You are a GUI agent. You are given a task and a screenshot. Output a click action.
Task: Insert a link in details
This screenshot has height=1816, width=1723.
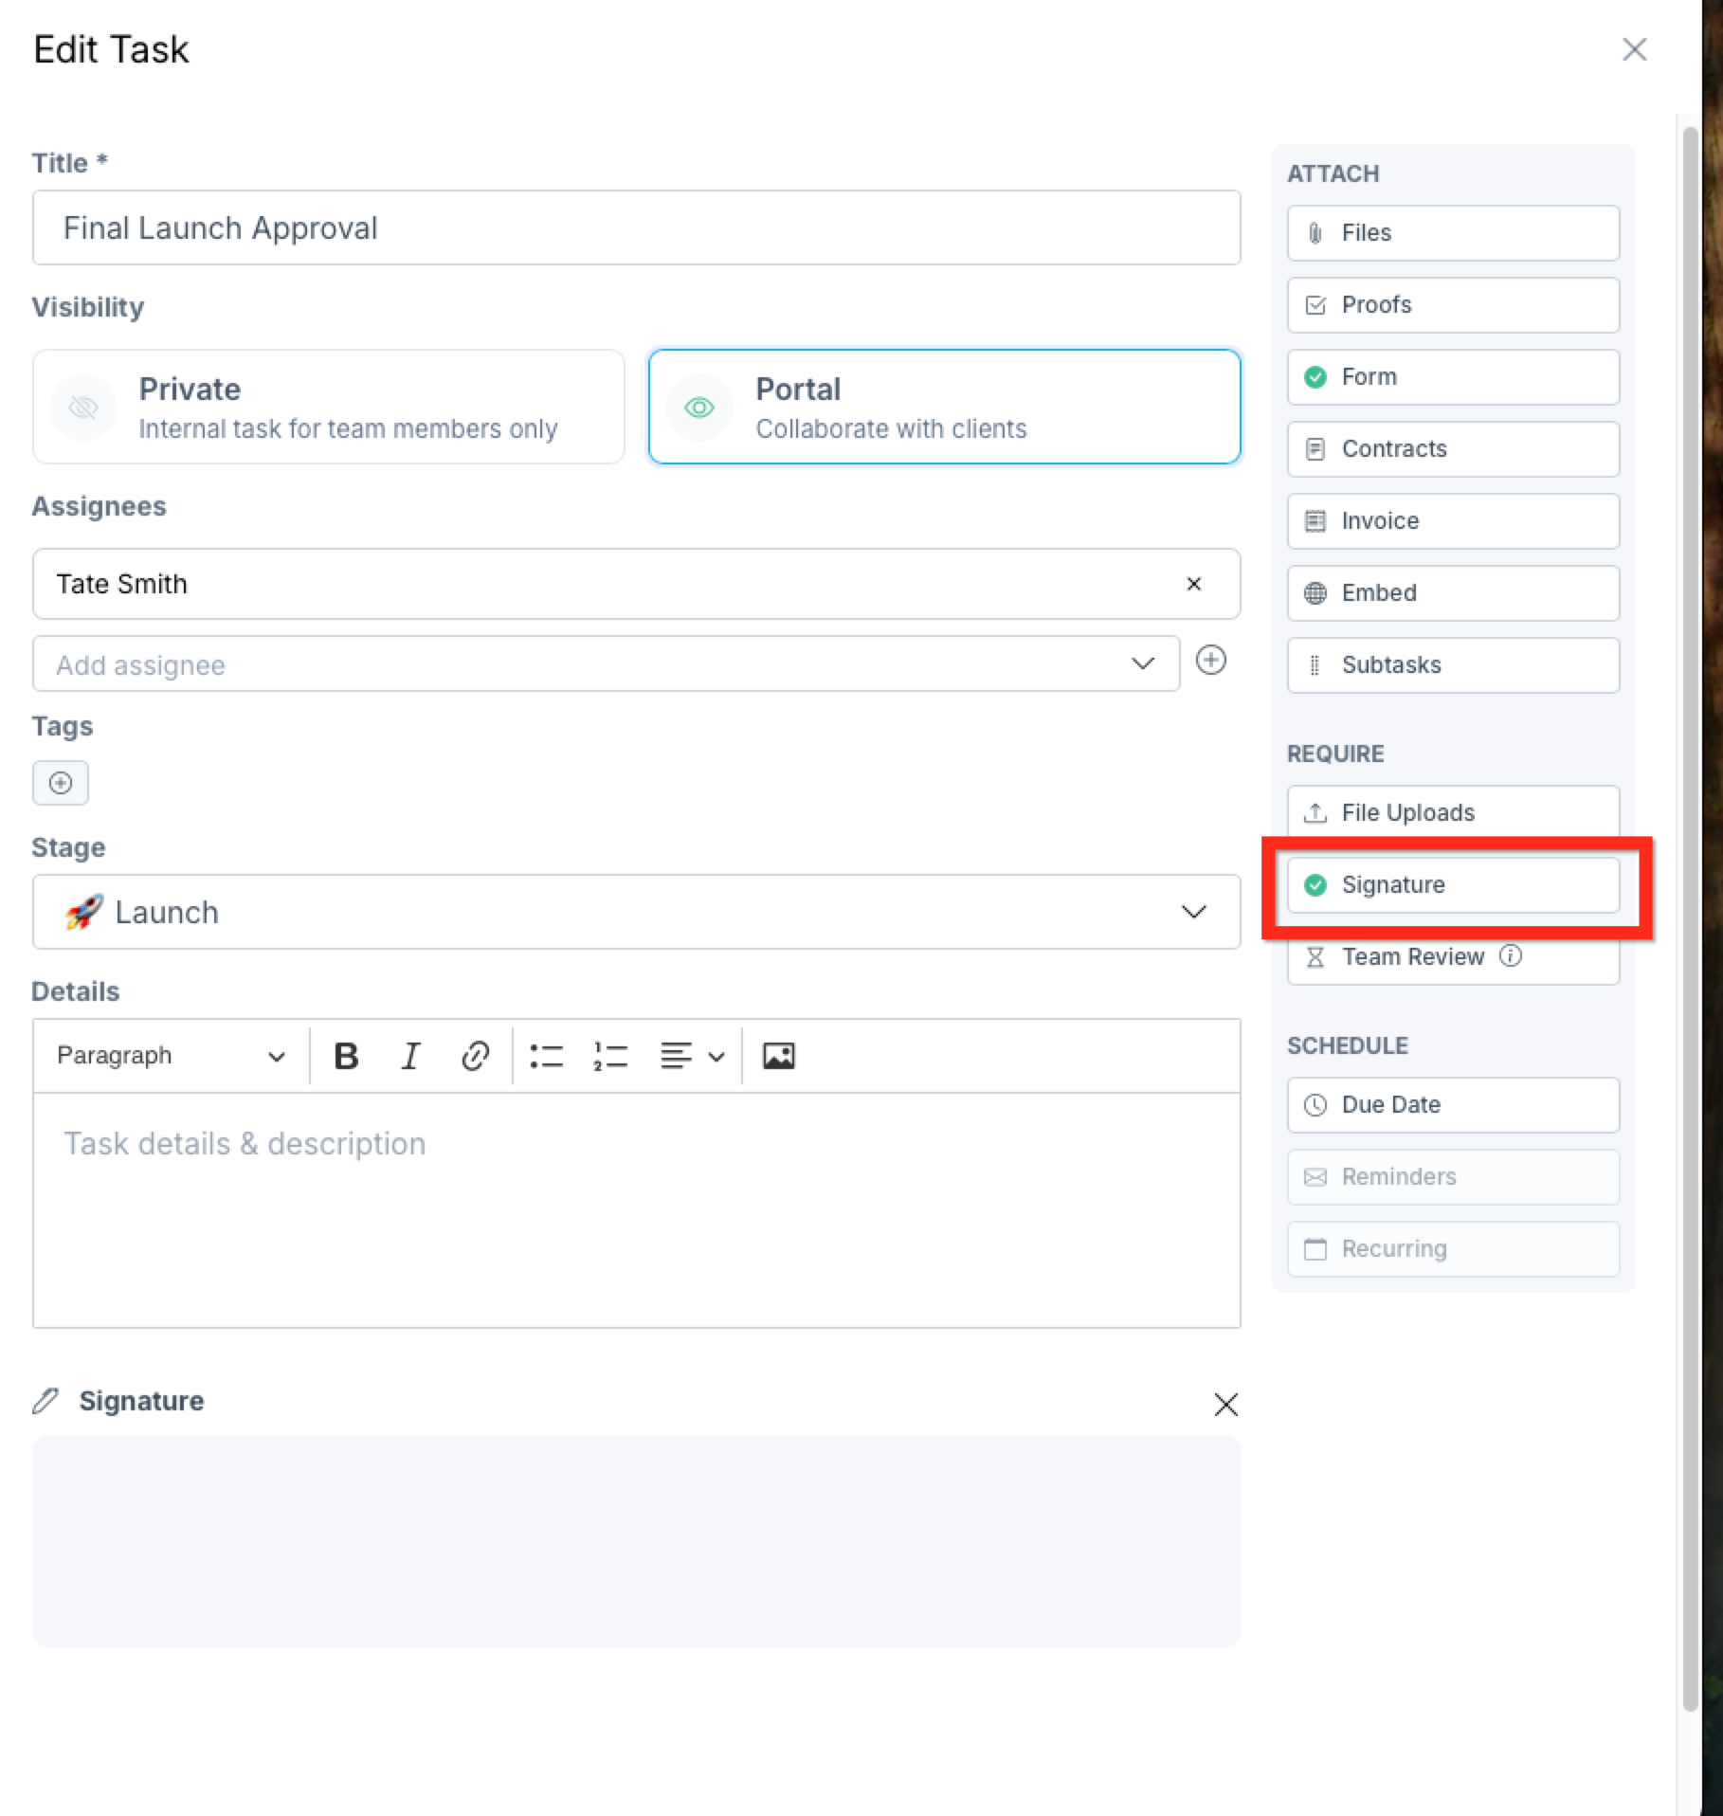pos(475,1056)
